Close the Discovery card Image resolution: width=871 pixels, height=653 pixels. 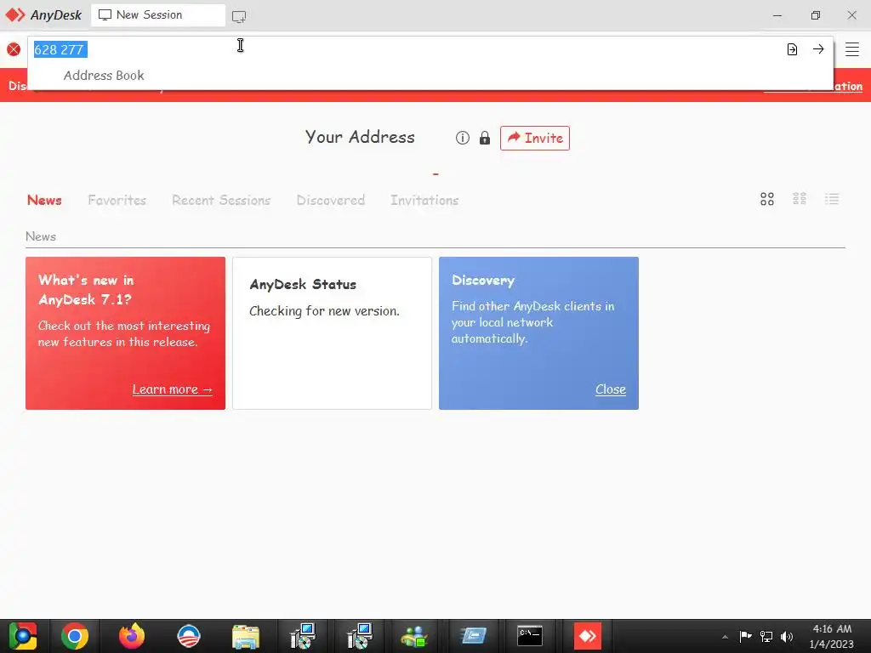pos(611,389)
